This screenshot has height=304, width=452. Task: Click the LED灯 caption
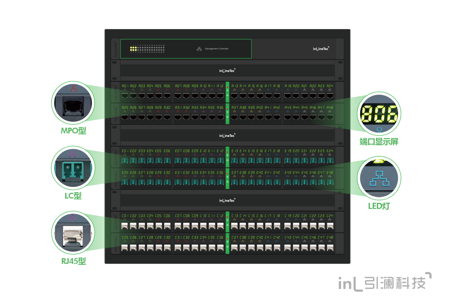point(379,206)
